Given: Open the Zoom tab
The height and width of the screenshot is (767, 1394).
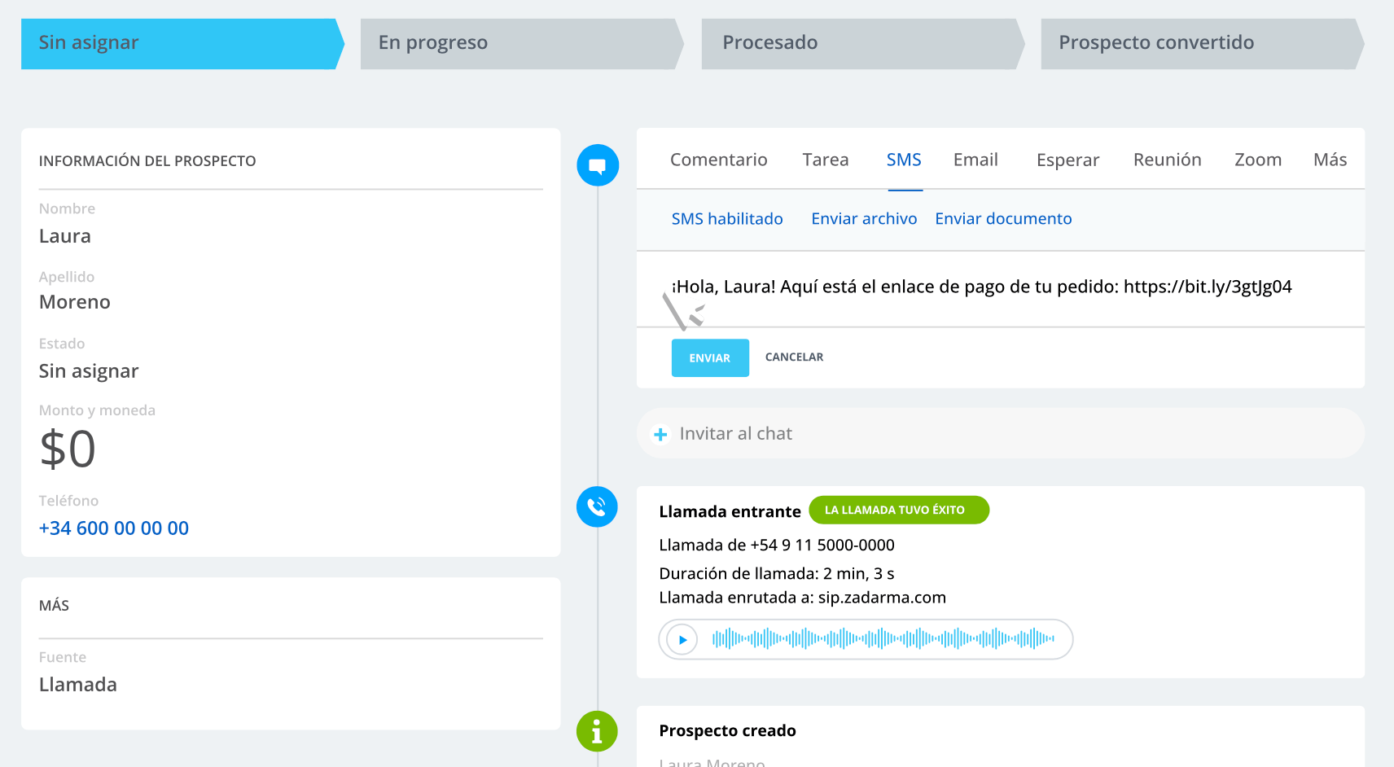Looking at the screenshot, I should (x=1257, y=160).
